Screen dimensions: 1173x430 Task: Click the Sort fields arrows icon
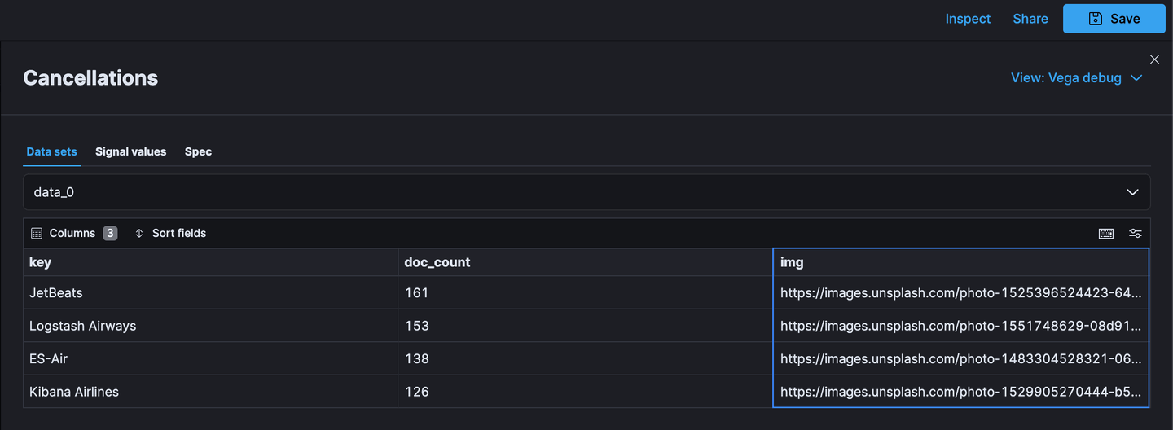click(x=139, y=234)
